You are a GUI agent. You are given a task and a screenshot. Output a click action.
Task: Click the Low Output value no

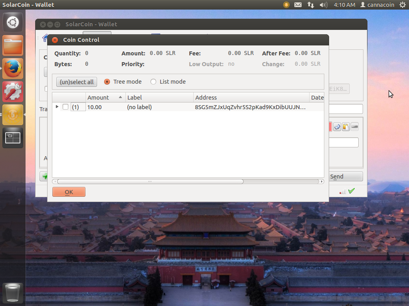231,64
